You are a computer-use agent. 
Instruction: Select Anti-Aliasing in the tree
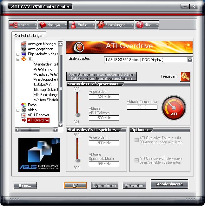tap(43, 69)
